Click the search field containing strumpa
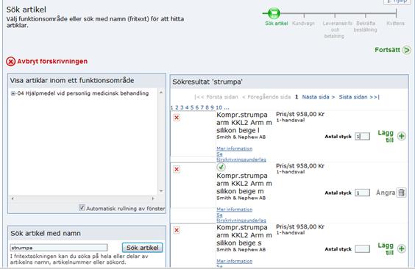Image resolution: width=415 pixels, height=269 pixels. [59, 248]
